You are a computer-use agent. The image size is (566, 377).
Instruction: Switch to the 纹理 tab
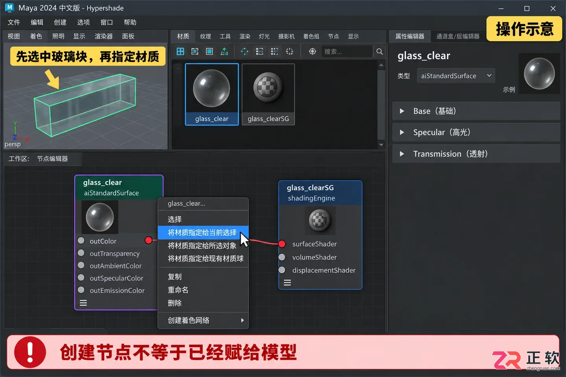206,36
